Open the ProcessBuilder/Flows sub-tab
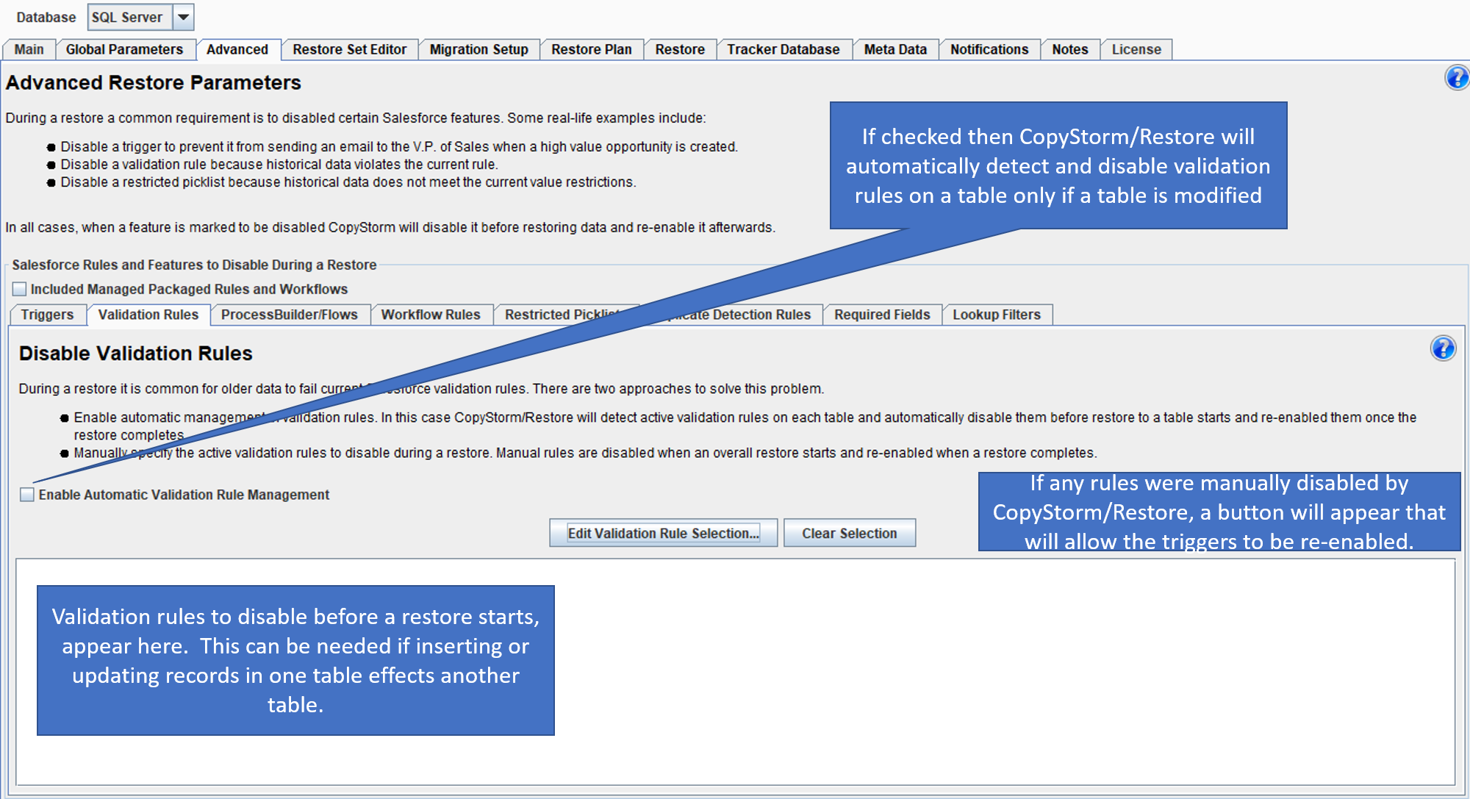 (290, 315)
